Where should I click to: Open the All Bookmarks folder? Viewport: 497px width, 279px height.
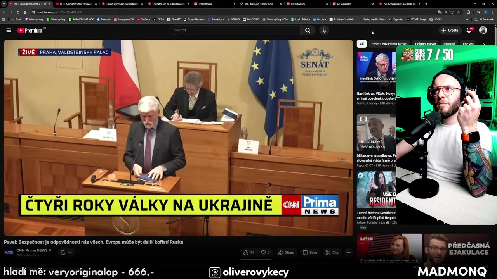click(x=484, y=19)
